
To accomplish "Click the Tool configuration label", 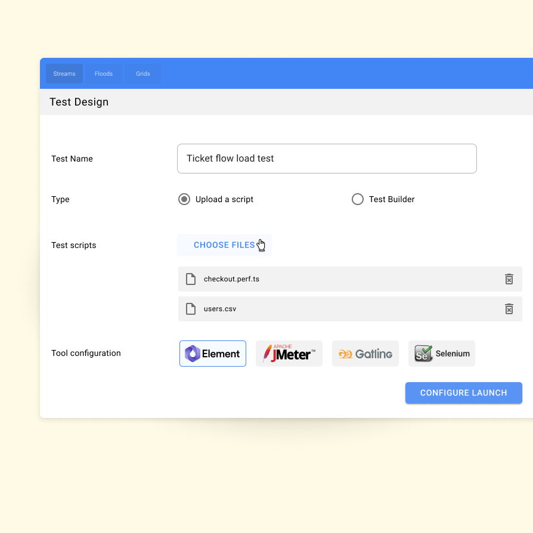I will (86, 353).
